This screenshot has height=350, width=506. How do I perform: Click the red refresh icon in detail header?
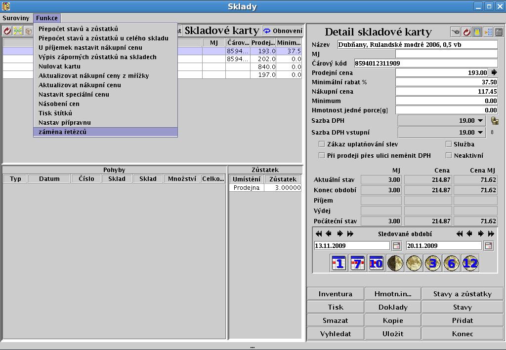[x=466, y=32]
